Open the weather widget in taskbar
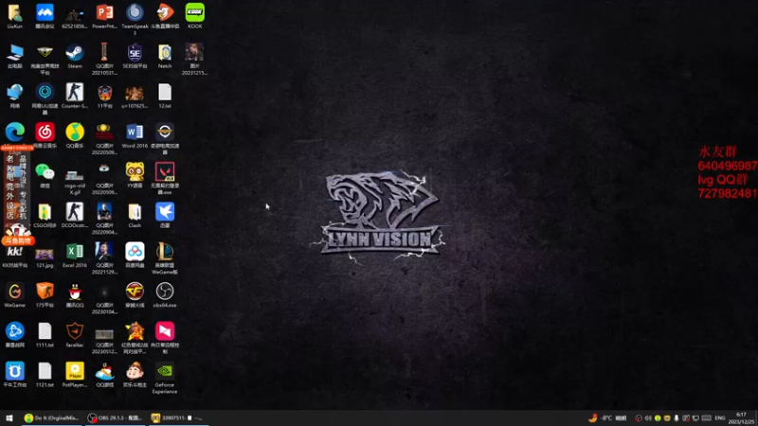 tap(607, 418)
